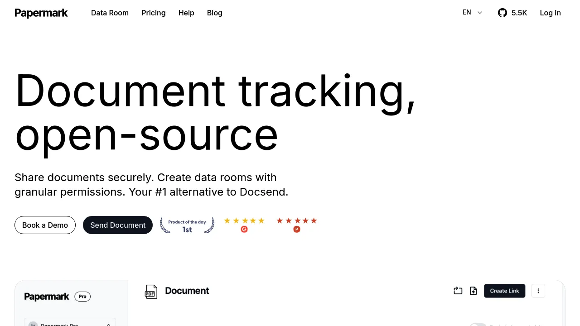Viewport: 580px width, 326px height.
Task: Click the Papermark logo in the preview sidebar
Action: tap(47, 297)
